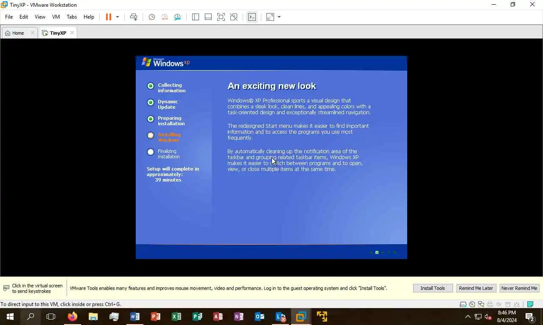Launch Firefox from the taskbar
Viewport: 543px width, 325px height.
tap(73, 317)
